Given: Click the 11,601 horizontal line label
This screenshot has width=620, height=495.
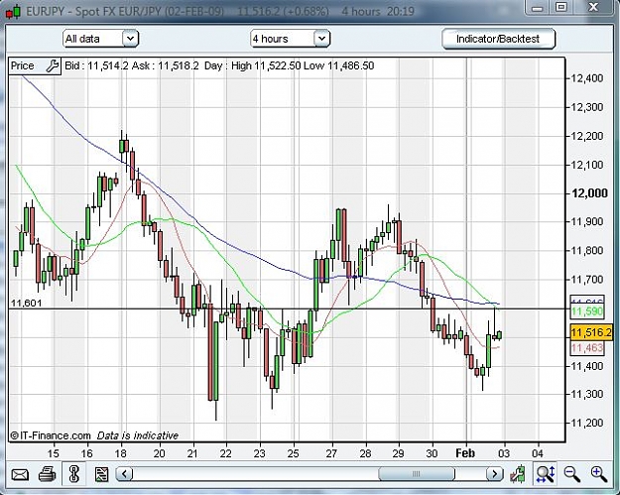Looking at the screenshot, I should 26,304.
